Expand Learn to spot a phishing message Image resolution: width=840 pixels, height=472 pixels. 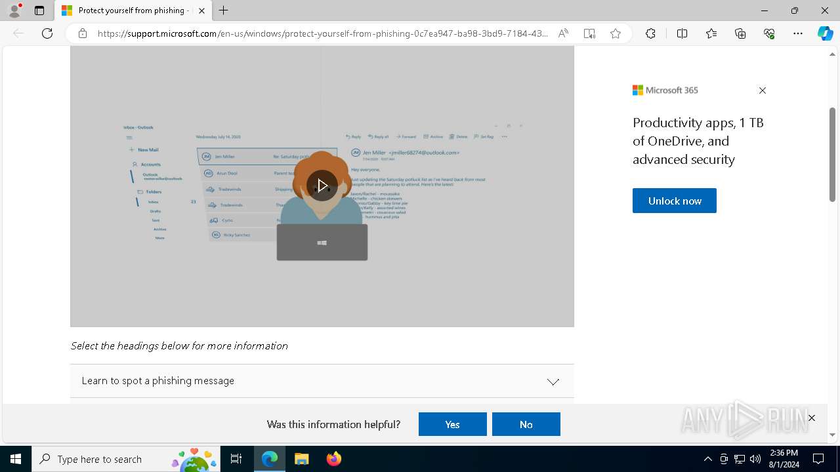coord(322,381)
